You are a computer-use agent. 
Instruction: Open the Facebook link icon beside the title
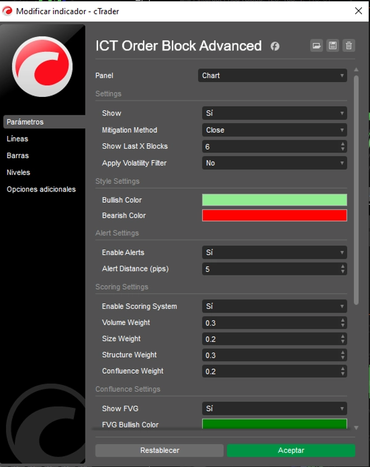click(275, 46)
